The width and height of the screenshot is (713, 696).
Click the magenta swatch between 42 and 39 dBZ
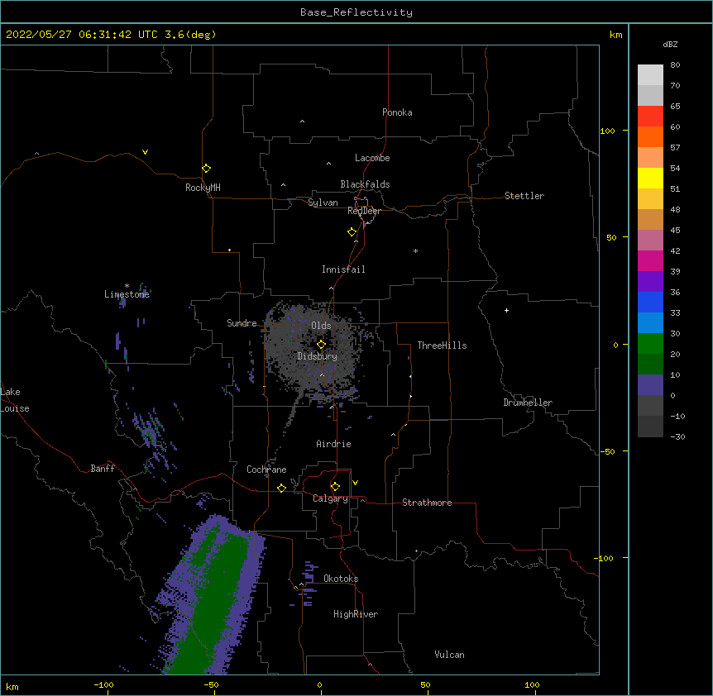[x=650, y=260]
